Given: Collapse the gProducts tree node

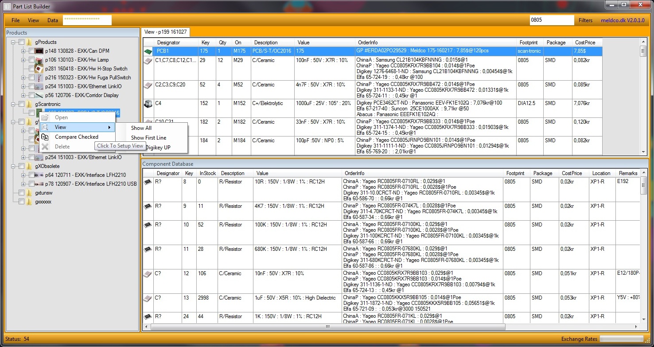Looking at the screenshot, I should [14, 41].
